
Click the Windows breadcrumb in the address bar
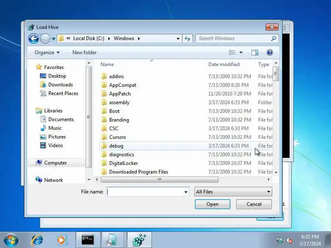[124, 38]
